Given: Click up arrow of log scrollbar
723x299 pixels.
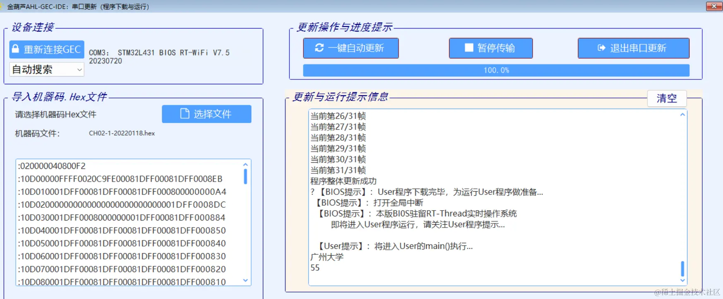Looking at the screenshot, I should [682, 114].
